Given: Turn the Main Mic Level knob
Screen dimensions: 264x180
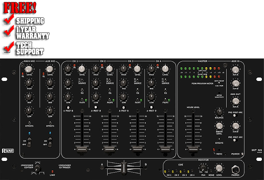Looking at the screenshot, I should (x=29, y=69).
